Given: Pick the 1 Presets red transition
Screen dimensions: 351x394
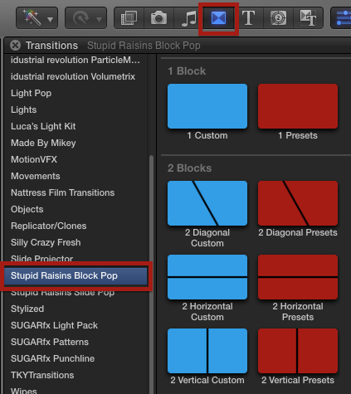Looking at the screenshot, I should pyautogui.click(x=298, y=106).
